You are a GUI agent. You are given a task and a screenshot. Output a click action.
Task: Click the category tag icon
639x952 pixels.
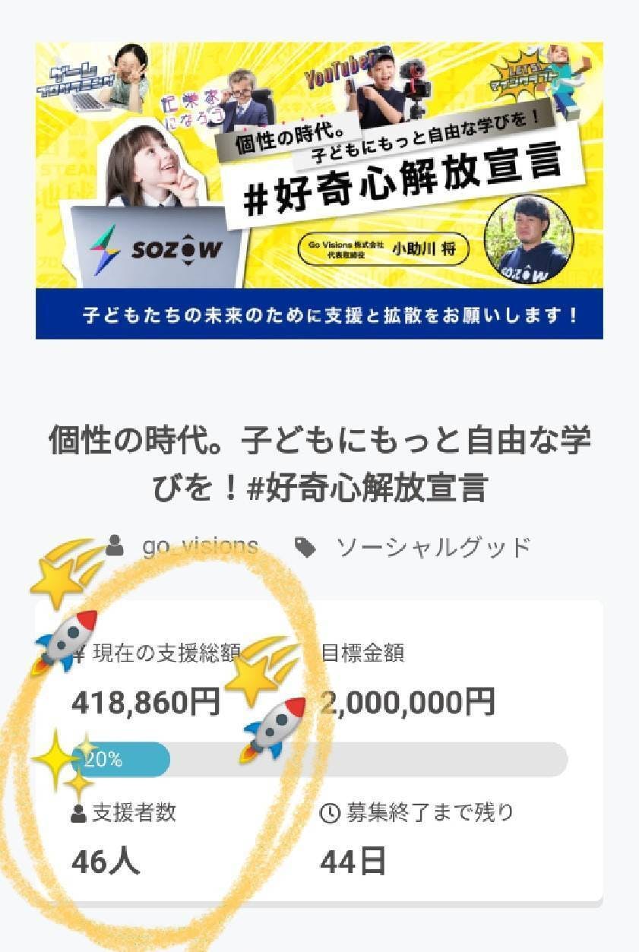coord(305,547)
